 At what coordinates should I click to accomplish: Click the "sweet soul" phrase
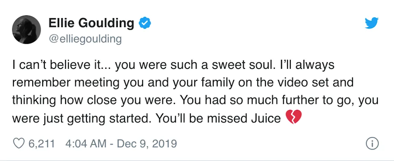pyautogui.click(x=233, y=65)
